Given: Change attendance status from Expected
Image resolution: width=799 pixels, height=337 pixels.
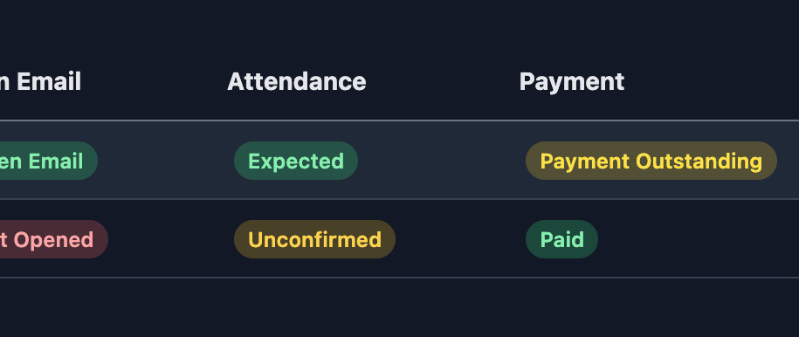Looking at the screenshot, I should (295, 161).
